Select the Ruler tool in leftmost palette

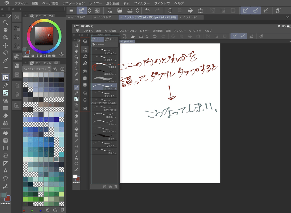click(x=5, y=163)
